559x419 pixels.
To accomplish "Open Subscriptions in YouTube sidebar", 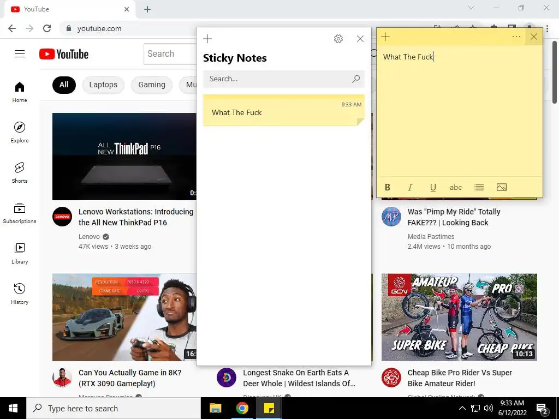I will tap(20, 213).
